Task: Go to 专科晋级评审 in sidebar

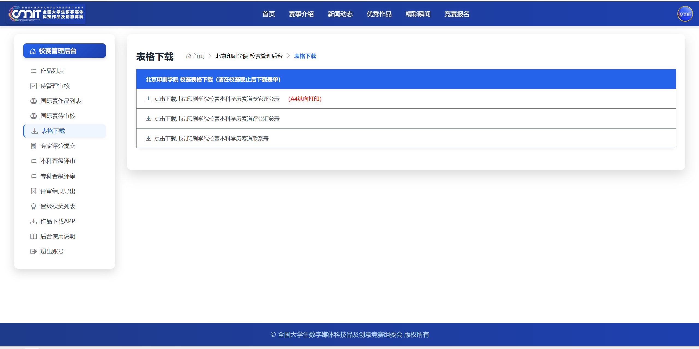Action: coord(64,176)
